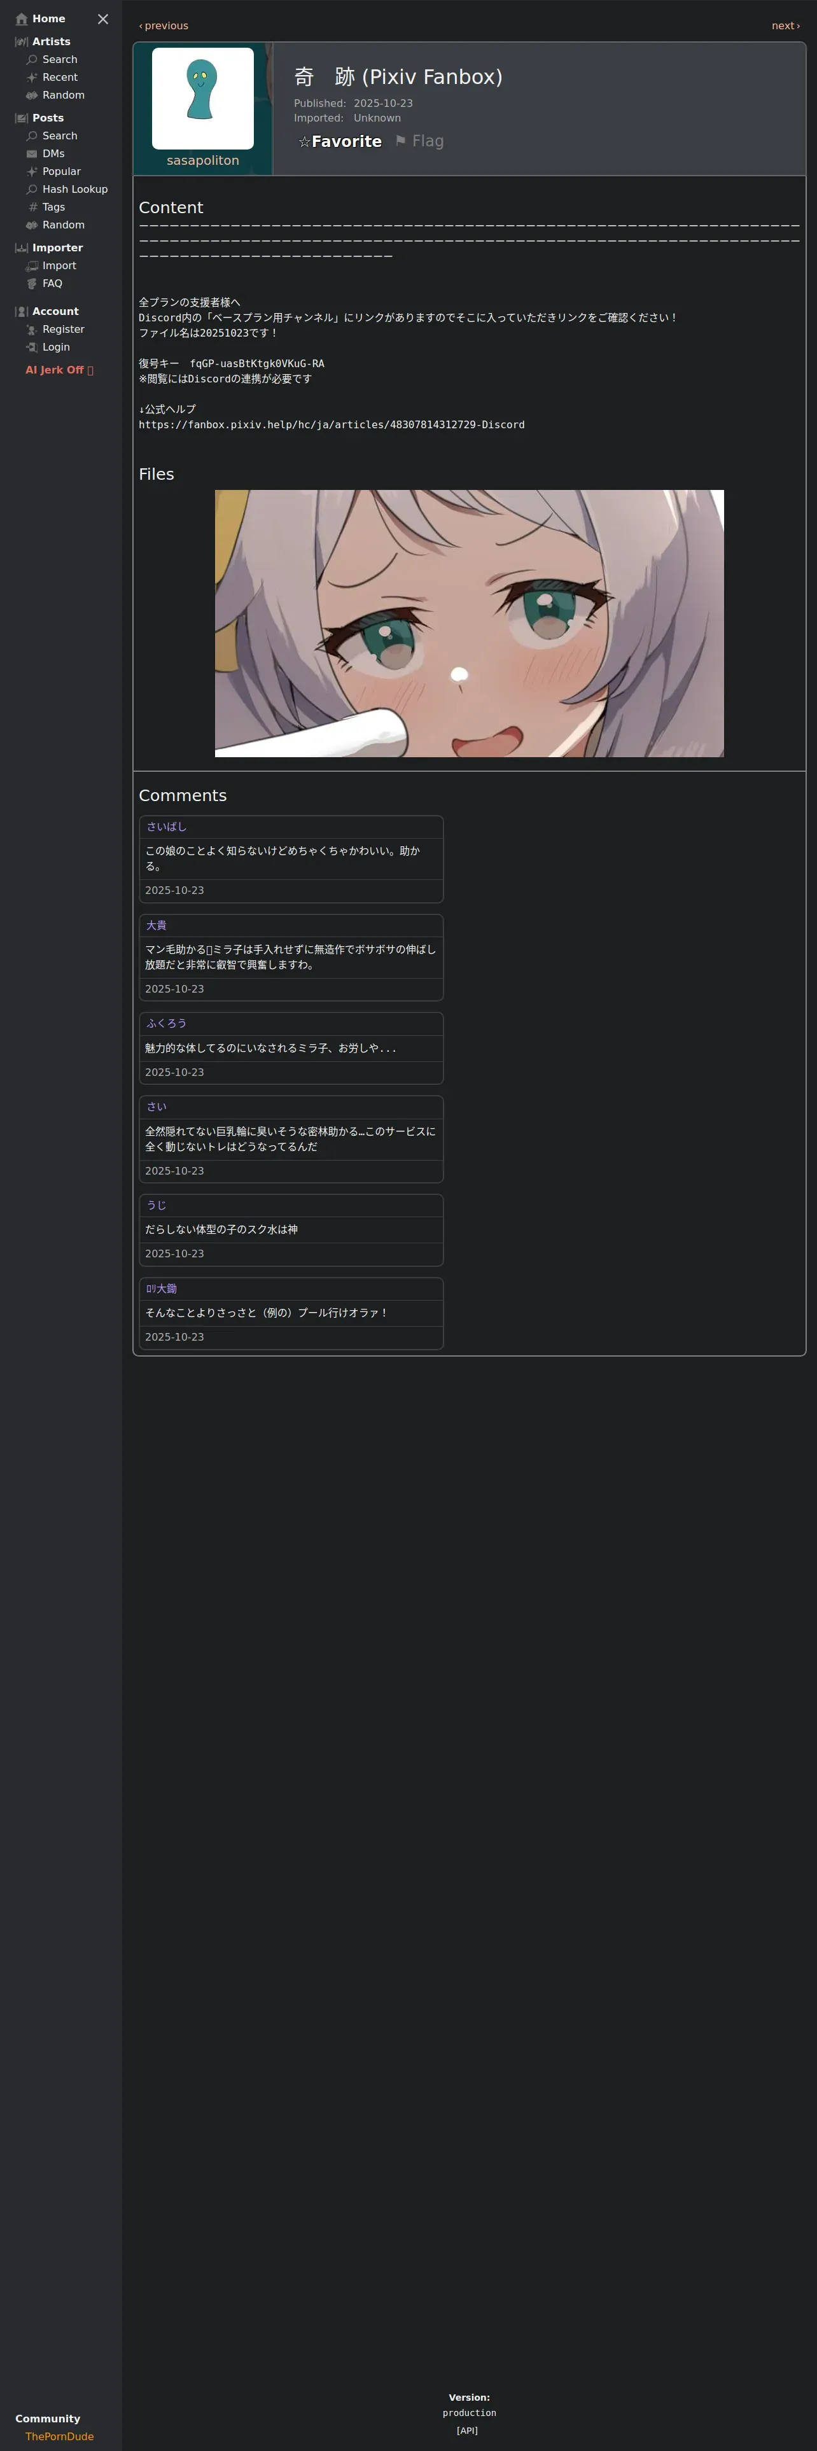
Task: Click the Imported: Unknown text
Action: 347,118
